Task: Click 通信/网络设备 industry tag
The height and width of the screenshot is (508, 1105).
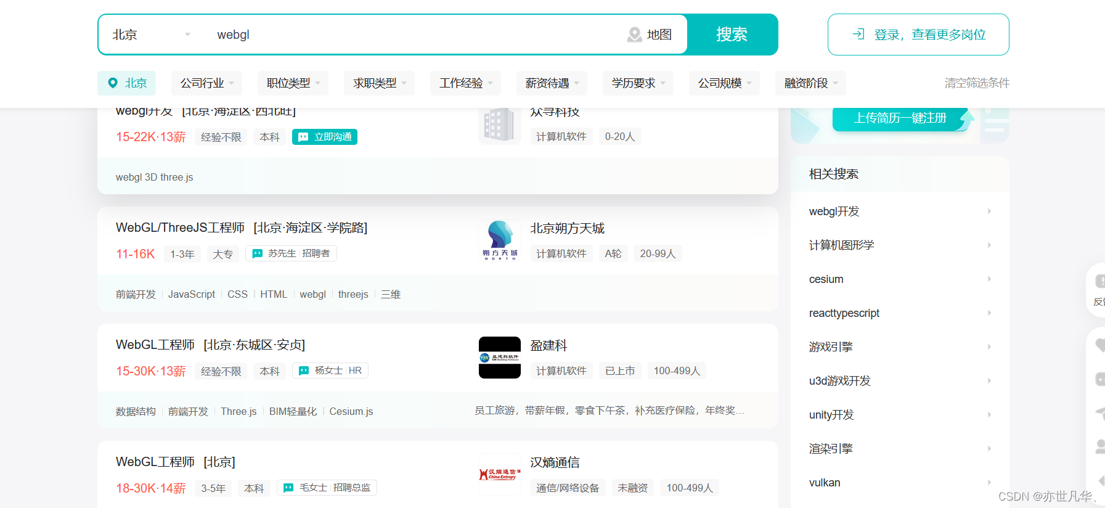Action: tap(568, 488)
